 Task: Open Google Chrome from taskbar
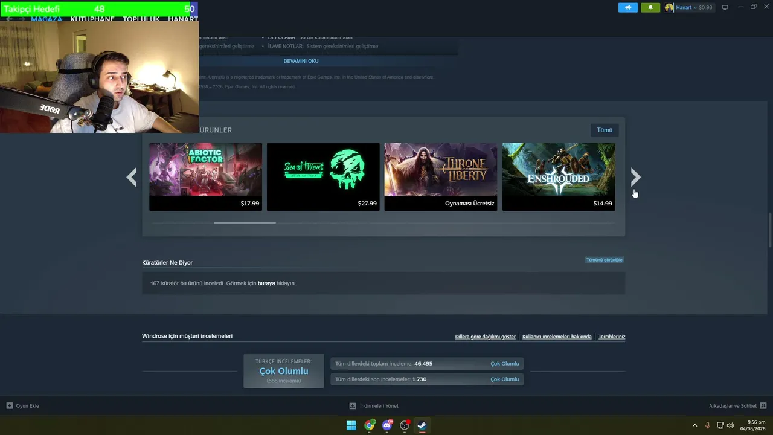pos(369,425)
